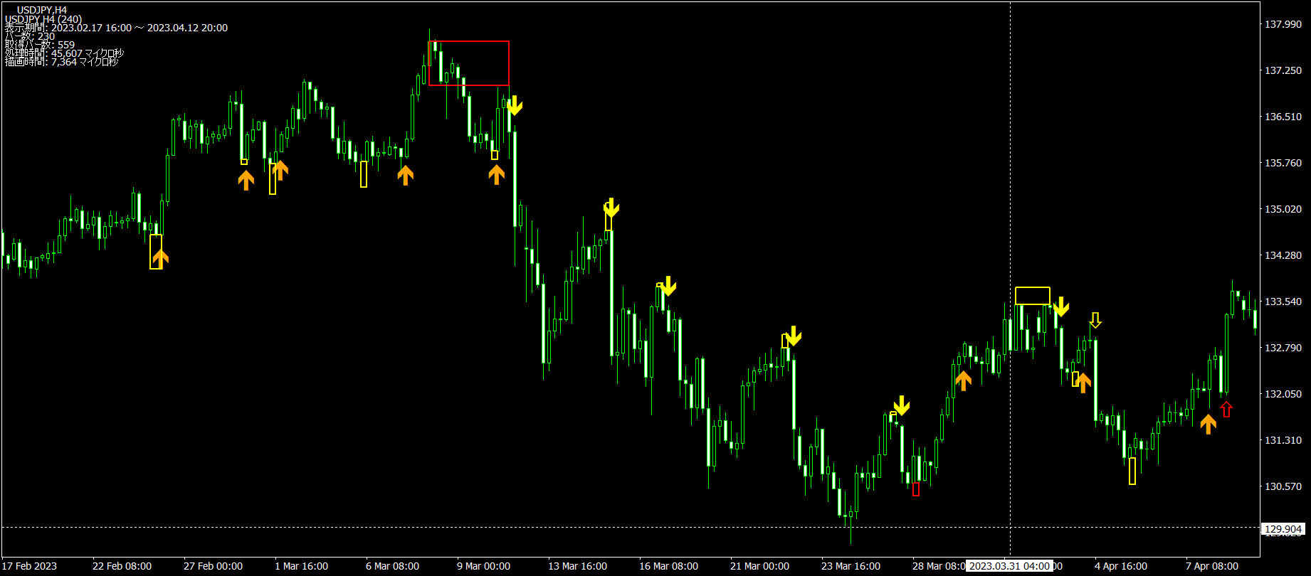1311x576 pixels.
Task: Click the 132.050 price level label
Action: tap(1283, 394)
